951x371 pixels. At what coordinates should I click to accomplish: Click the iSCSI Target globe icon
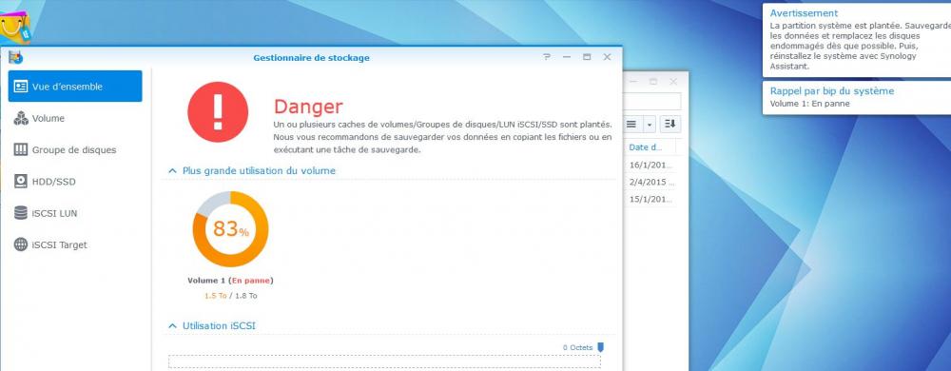point(21,244)
